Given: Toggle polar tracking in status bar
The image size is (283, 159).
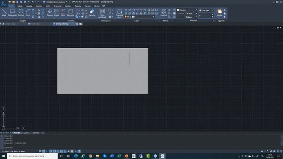Looking at the screenshot, I should 51,151.
